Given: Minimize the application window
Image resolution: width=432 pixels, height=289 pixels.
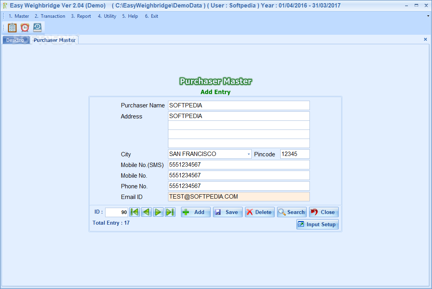Looking at the screenshot, I should pos(406,6).
